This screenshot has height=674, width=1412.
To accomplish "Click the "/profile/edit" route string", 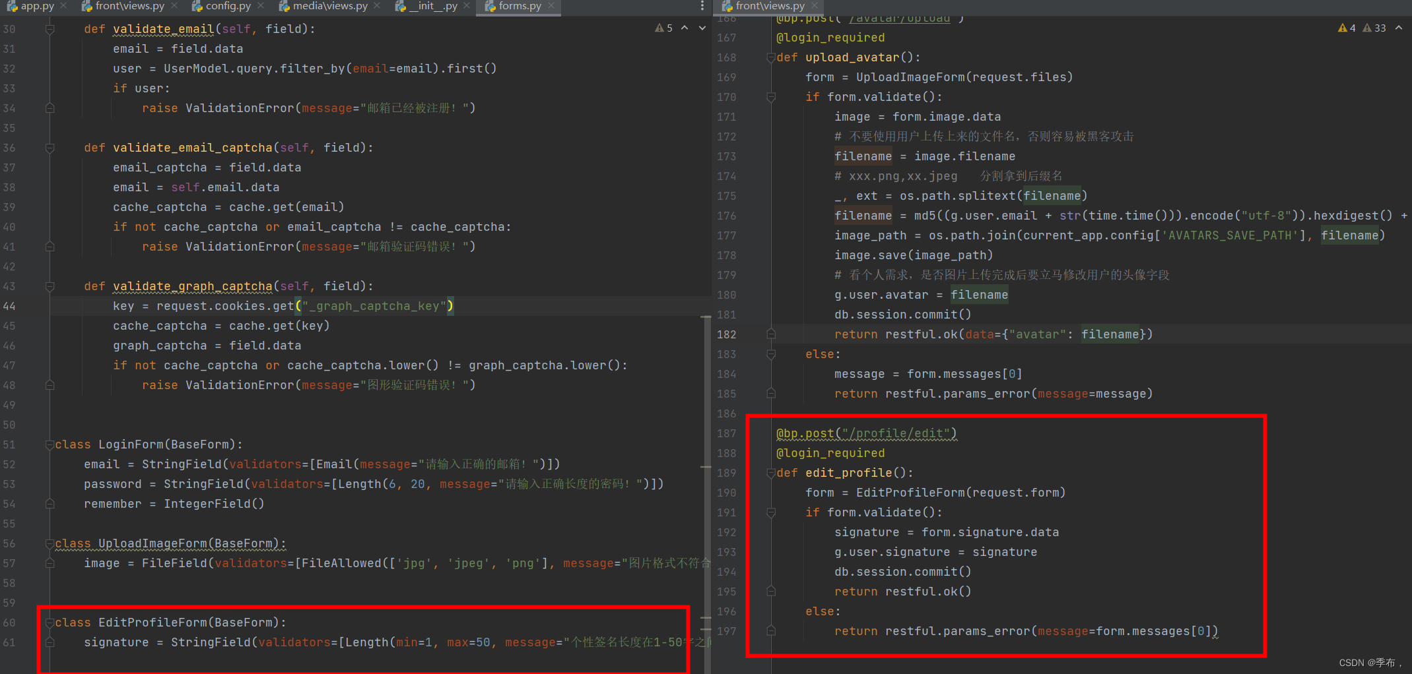I will 896,433.
